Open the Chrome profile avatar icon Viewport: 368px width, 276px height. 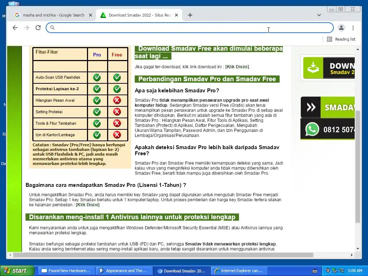pyautogui.click(x=341, y=28)
